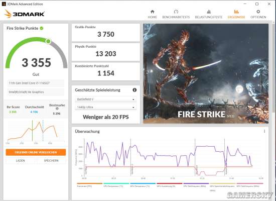Switch to the OPTIONEN tab label
276x201 pixels.
(258, 17)
